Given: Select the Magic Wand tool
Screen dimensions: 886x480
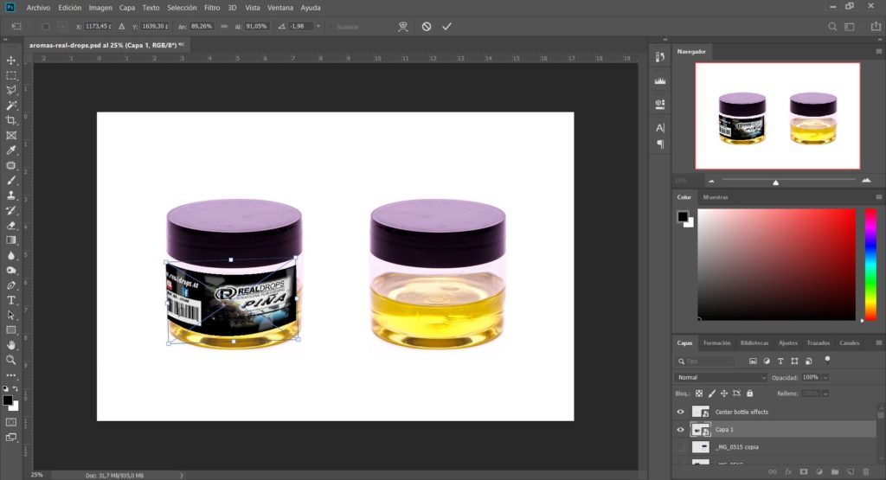Looking at the screenshot, I should click(10, 105).
